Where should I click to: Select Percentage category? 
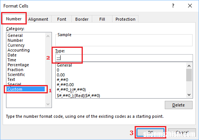click(x=26, y=65)
